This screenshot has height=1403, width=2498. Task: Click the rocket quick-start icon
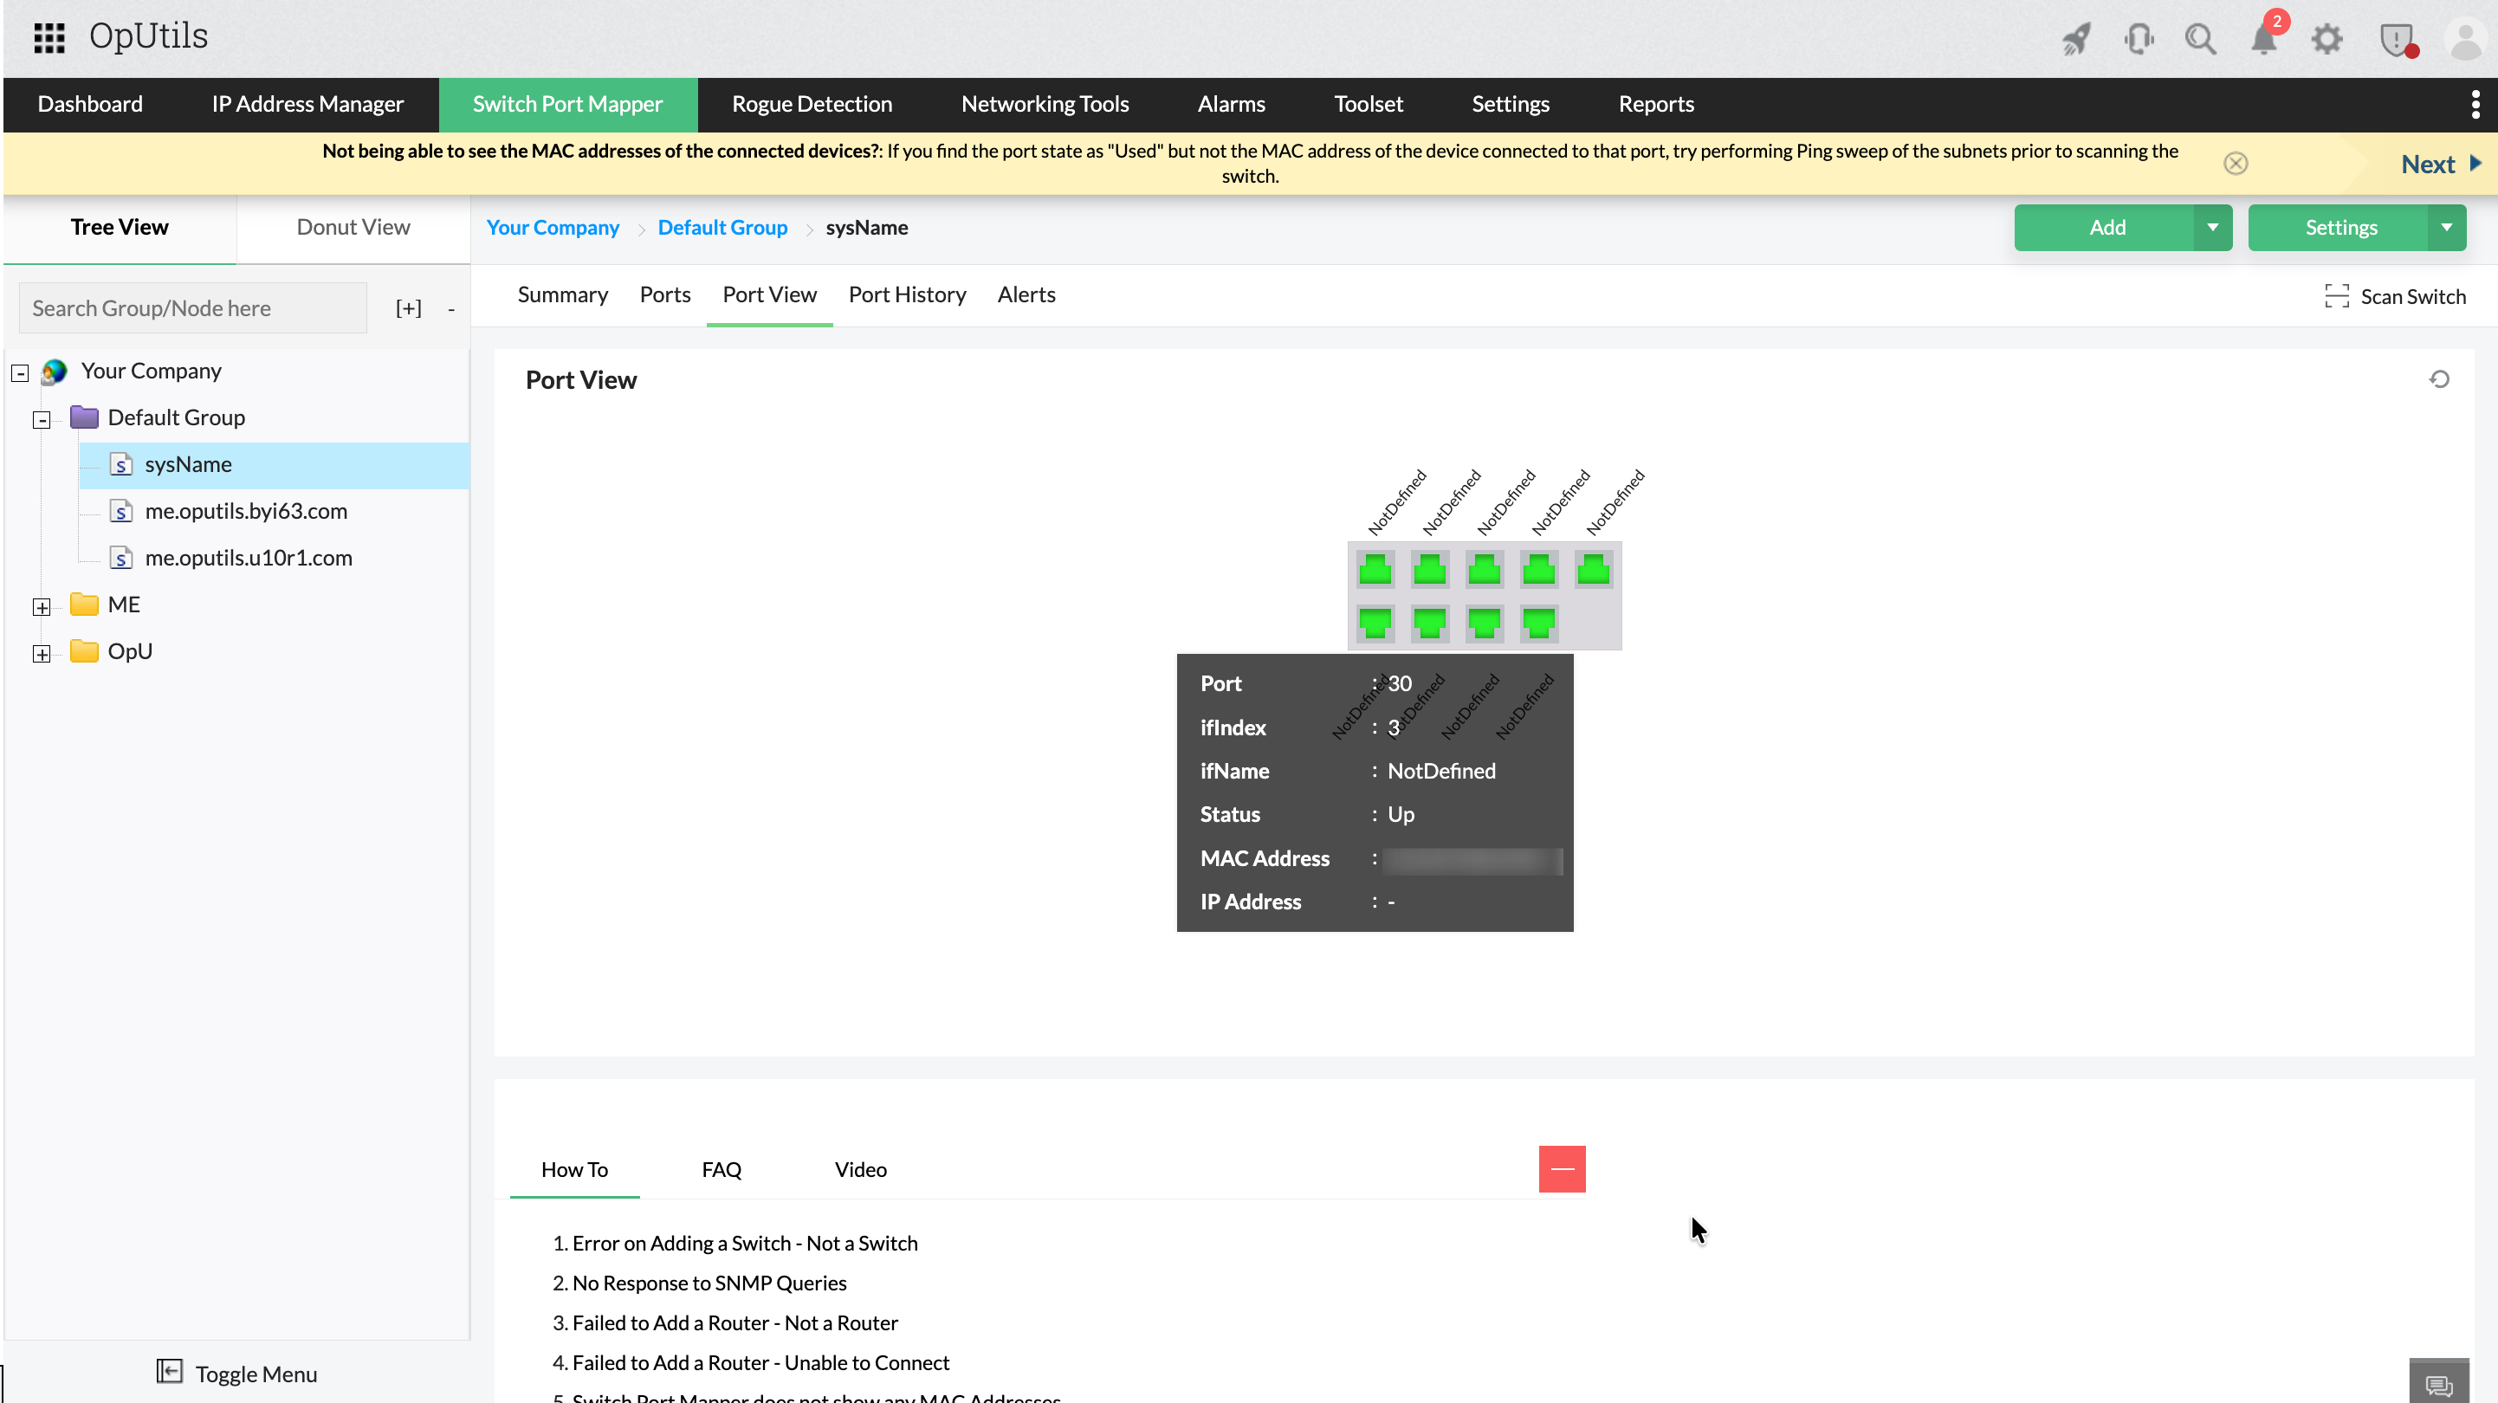click(x=2076, y=40)
